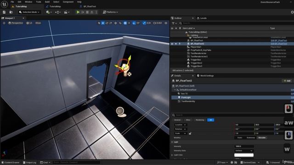Image resolution: width=294 pixels, height=165 pixels.
Task: Select TextRenderActor in the Outliner
Action: [198, 53]
